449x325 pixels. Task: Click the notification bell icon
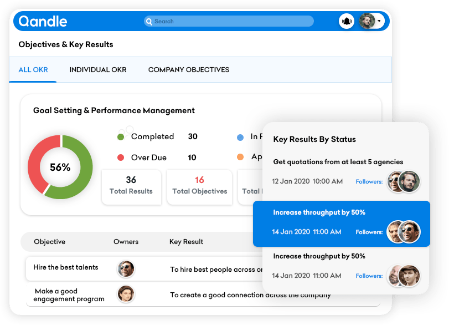(347, 22)
